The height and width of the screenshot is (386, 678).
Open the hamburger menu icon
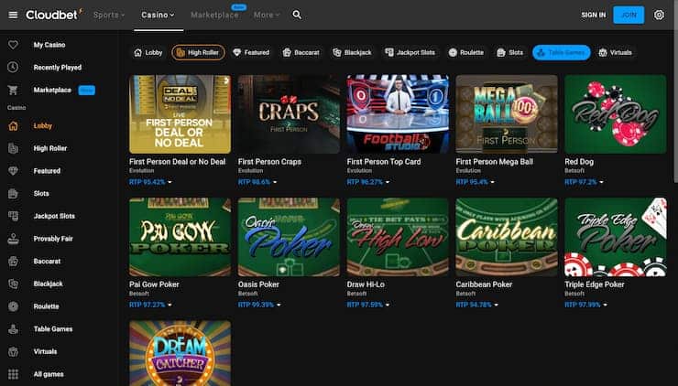click(13, 16)
